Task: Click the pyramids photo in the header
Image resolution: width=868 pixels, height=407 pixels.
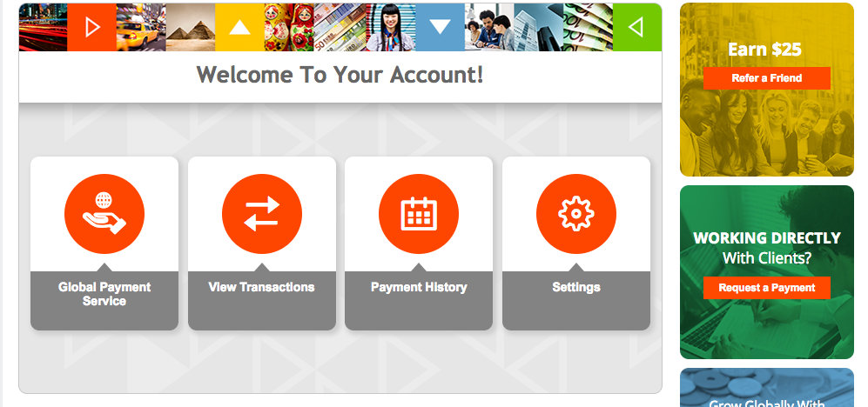Action: [191, 27]
